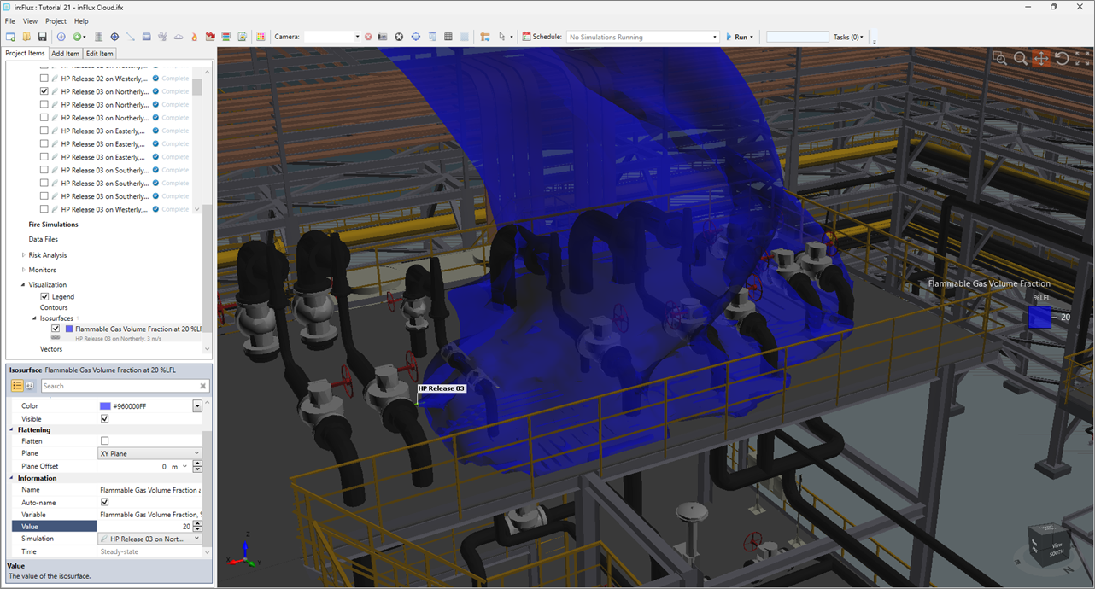Click the blue info icon in toolbar
1095x589 pixels.
tap(61, 37)
